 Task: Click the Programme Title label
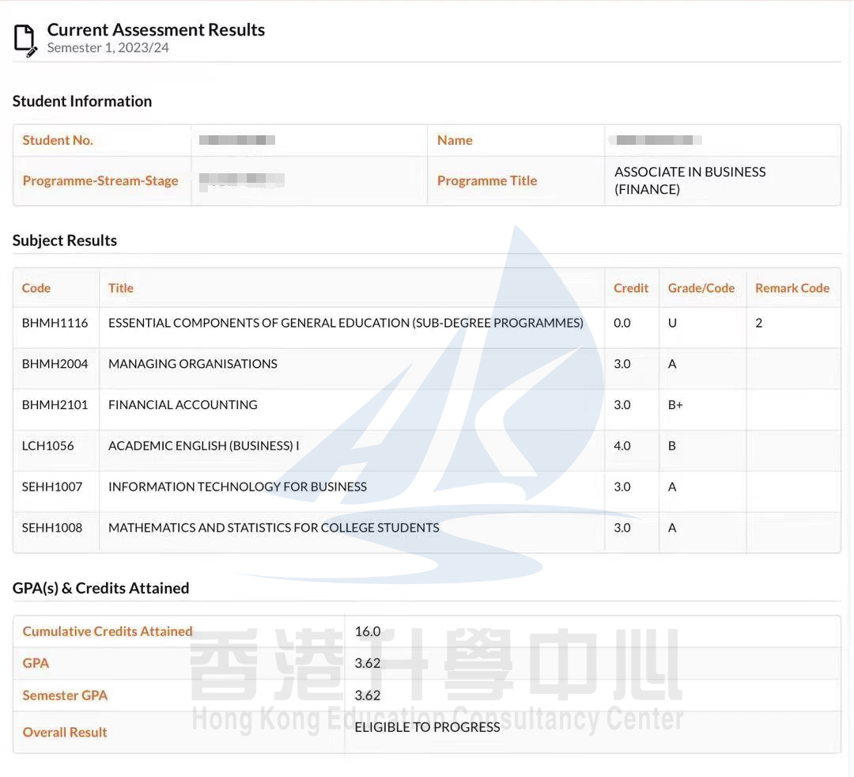[487, 181]
